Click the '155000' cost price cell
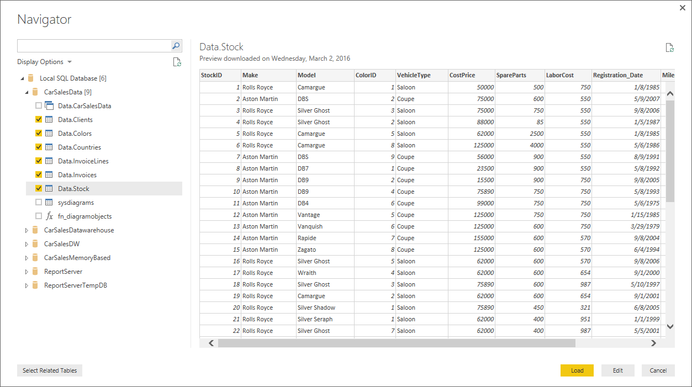The height and width of the screenshot is (387, 692). tap(472, 238)
